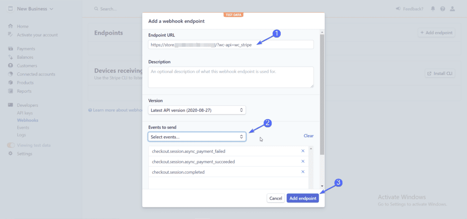
Task: Open the API Version dropdown
Action: click(197, 110)
